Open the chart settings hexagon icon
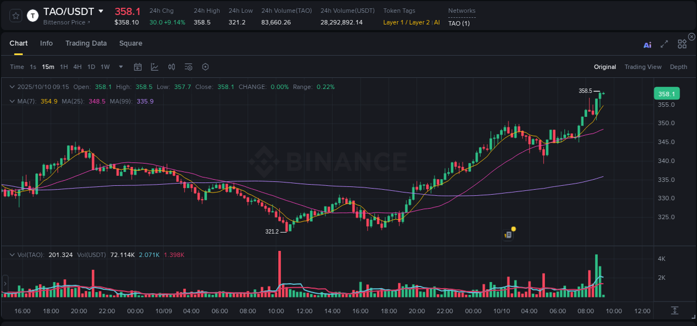 pyautogui.click(x=205, y=66)
